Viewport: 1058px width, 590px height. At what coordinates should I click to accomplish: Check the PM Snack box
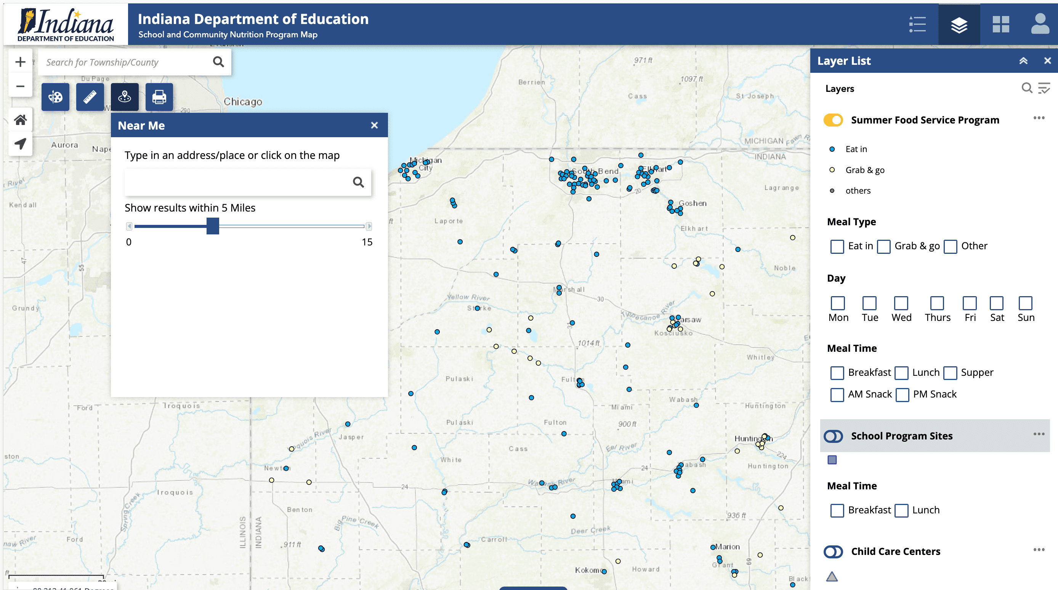[x=903, y=395]
